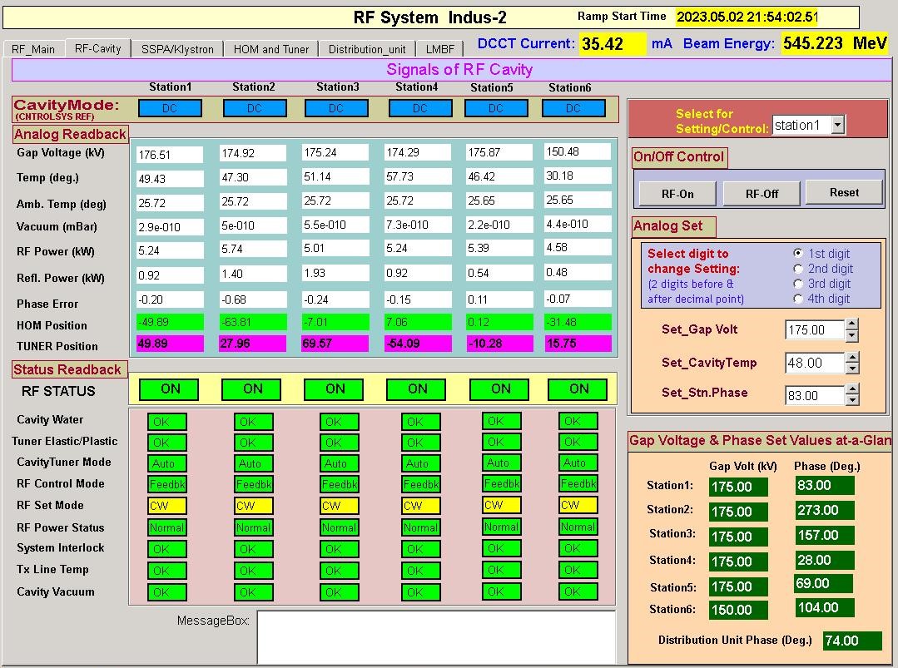Open the RF-Cavity tab

98,48
